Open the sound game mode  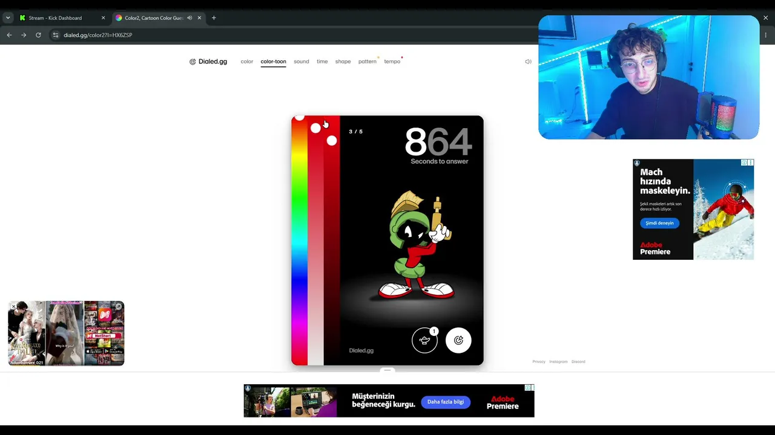click(302, 62)
